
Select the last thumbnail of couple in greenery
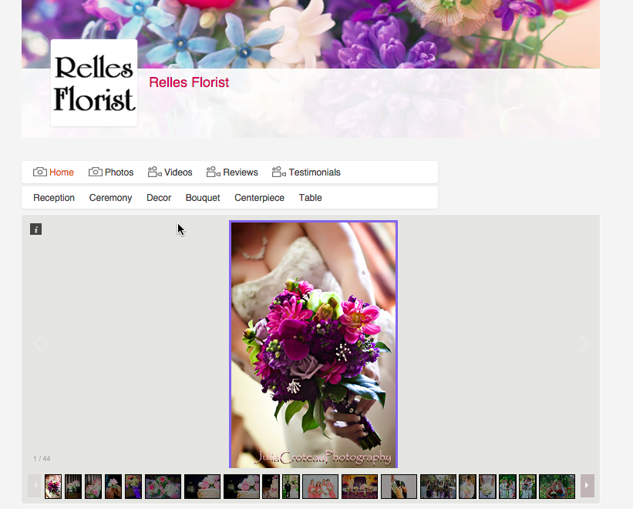coord(557,486)
